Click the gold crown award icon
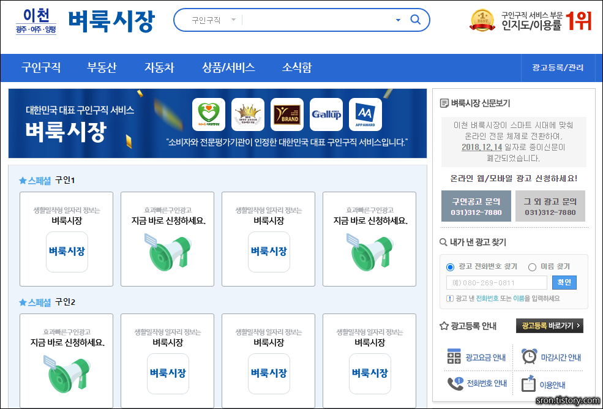Viewport: 603px width, 409px height. point(248,114)
